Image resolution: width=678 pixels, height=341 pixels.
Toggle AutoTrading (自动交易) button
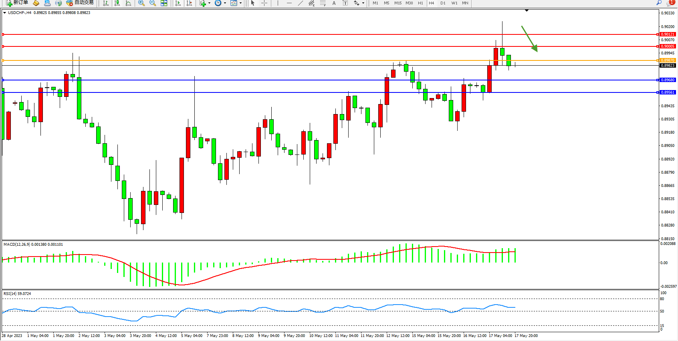click(80, 3)
